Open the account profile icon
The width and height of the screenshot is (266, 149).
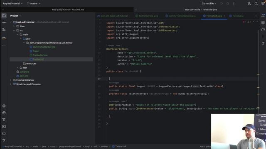click(249, 4)
